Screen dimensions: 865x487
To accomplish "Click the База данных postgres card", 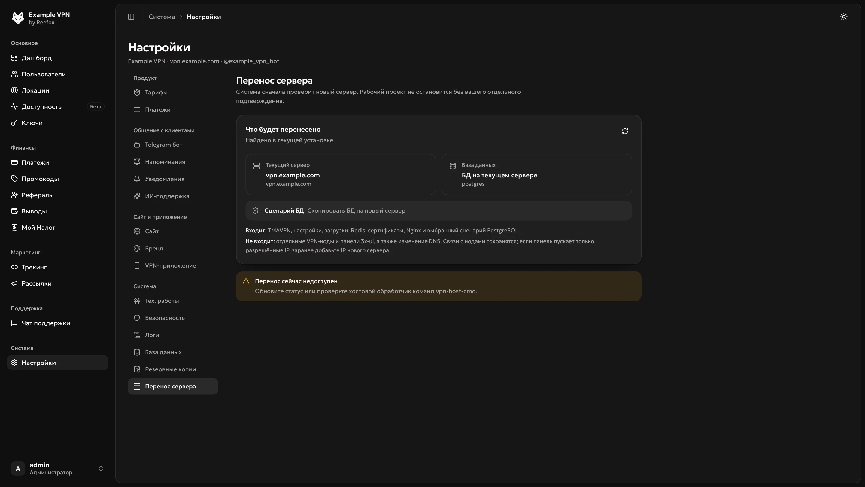I will [x=537, y=174].
